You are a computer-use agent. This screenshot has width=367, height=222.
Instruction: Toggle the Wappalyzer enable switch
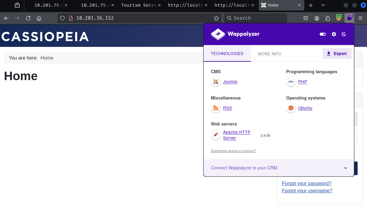(x=323, y=34)
